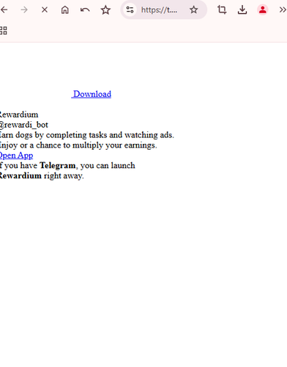Stop loading the page
Viewport: 287px width, 367px height.
click(x=45, y=10)
